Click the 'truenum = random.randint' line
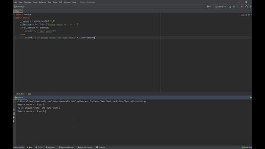 point(38,21)
